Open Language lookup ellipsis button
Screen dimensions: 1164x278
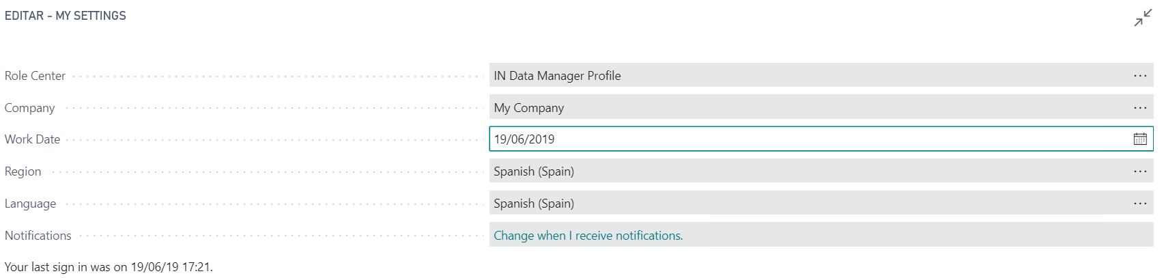[1140, 204]
